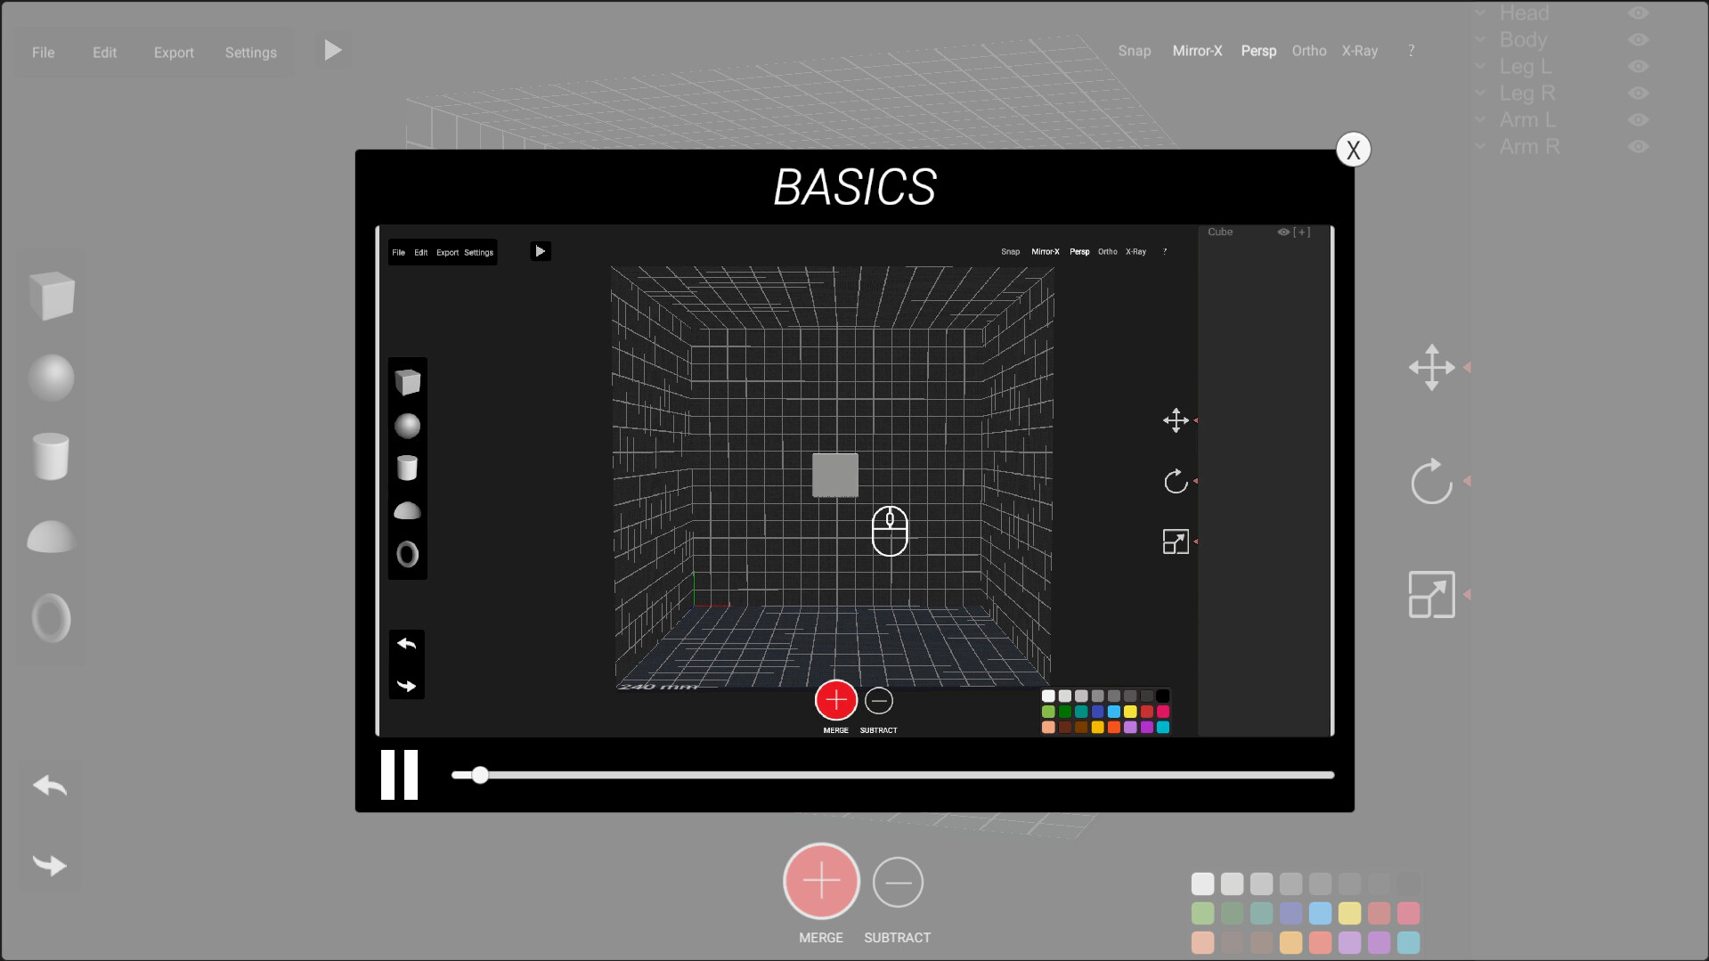Undo the last action
The width and height of the screenshot is (1709, 961).
tap(50, 786)
